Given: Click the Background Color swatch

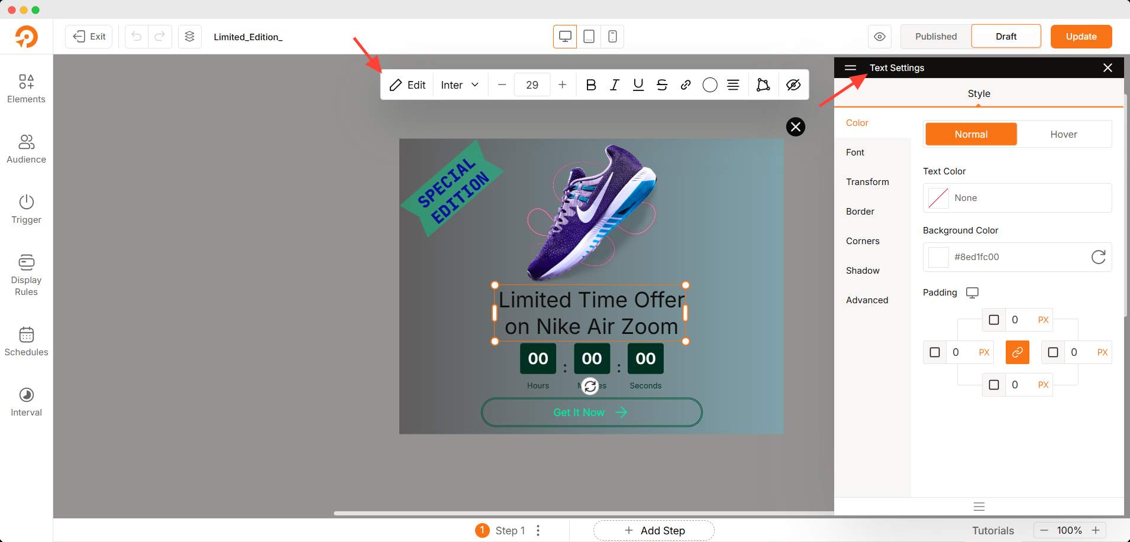Looking at the screenshot, I should point(938,257).
